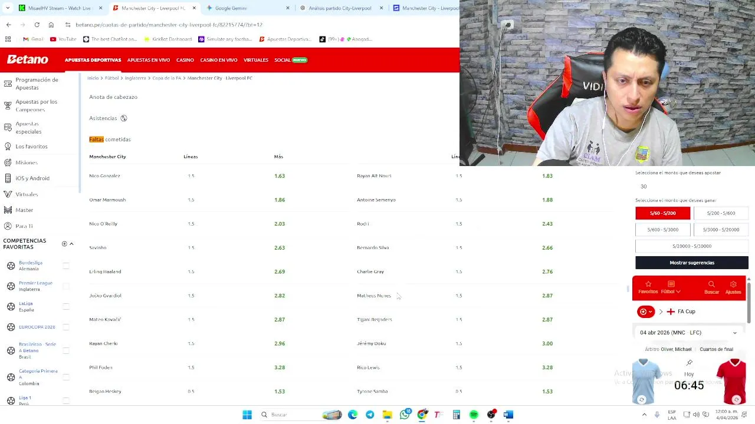Open Spotify from the taskbar
755x424 pixels.
(474, 415)
